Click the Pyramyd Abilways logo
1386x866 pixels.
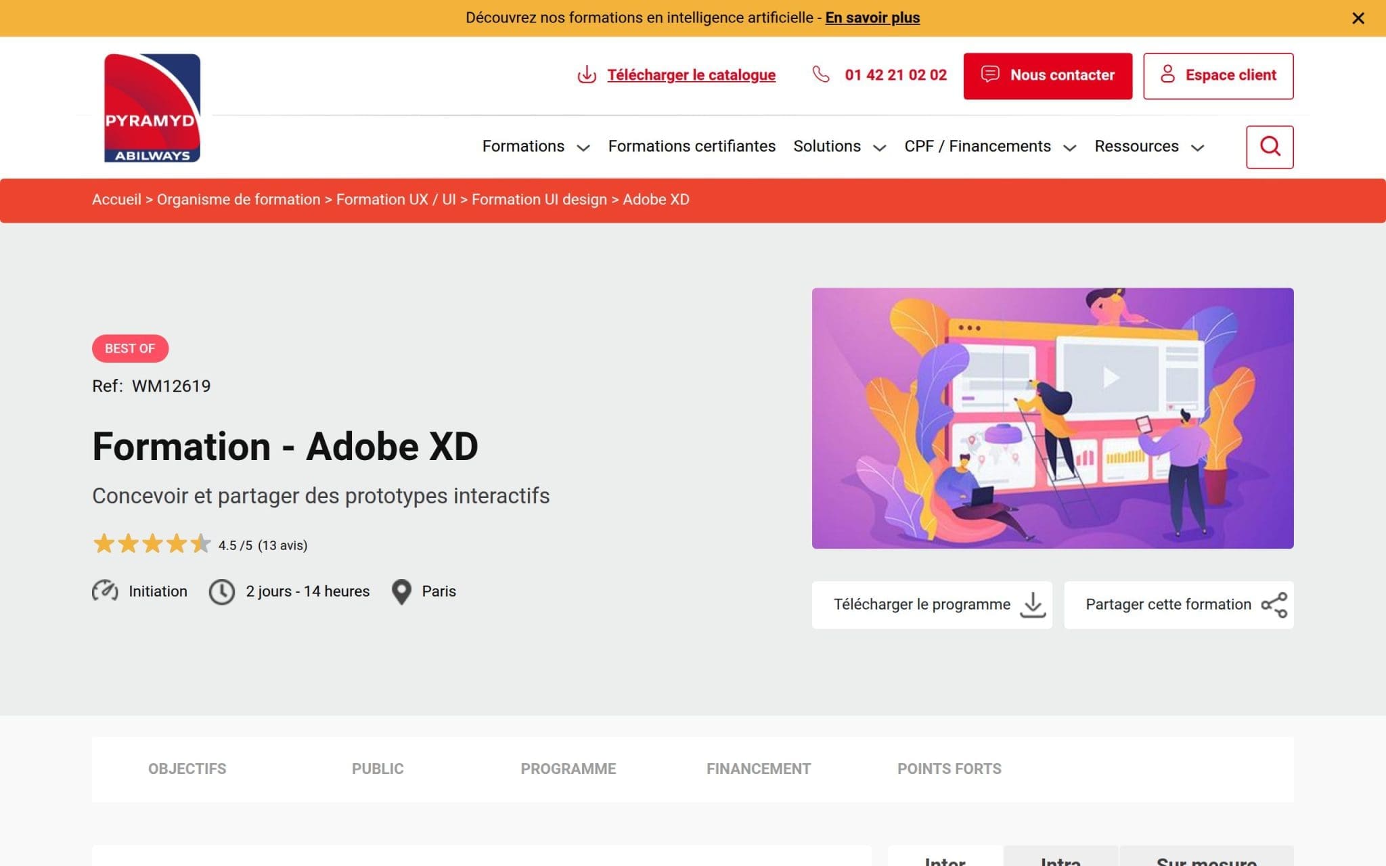pos(152,108)
